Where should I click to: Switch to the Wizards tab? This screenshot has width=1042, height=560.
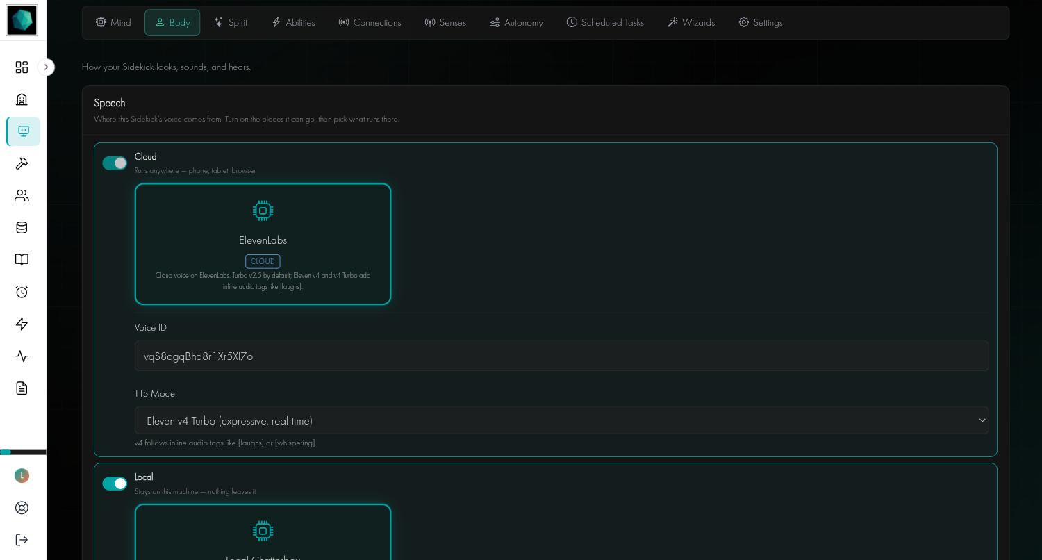[x=691, y=23]
